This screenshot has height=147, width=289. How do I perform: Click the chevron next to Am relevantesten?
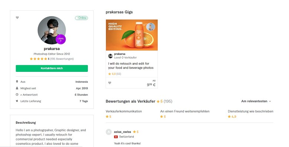(x=270, y=101)
